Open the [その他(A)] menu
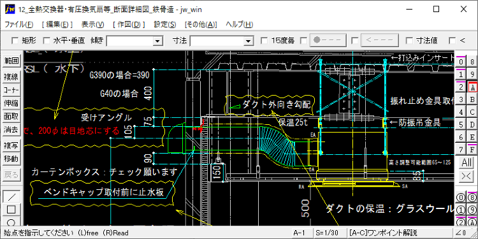Viewport: 478px width, 239px height. click(201, 25)
